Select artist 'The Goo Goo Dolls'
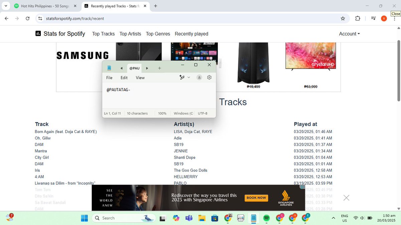The height and width of the screenshot is (225, 401). [x=190, y=170]
